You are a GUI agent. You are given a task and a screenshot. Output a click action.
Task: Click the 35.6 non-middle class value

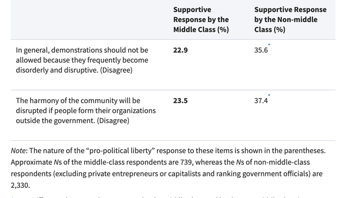(x=261, y=50)
